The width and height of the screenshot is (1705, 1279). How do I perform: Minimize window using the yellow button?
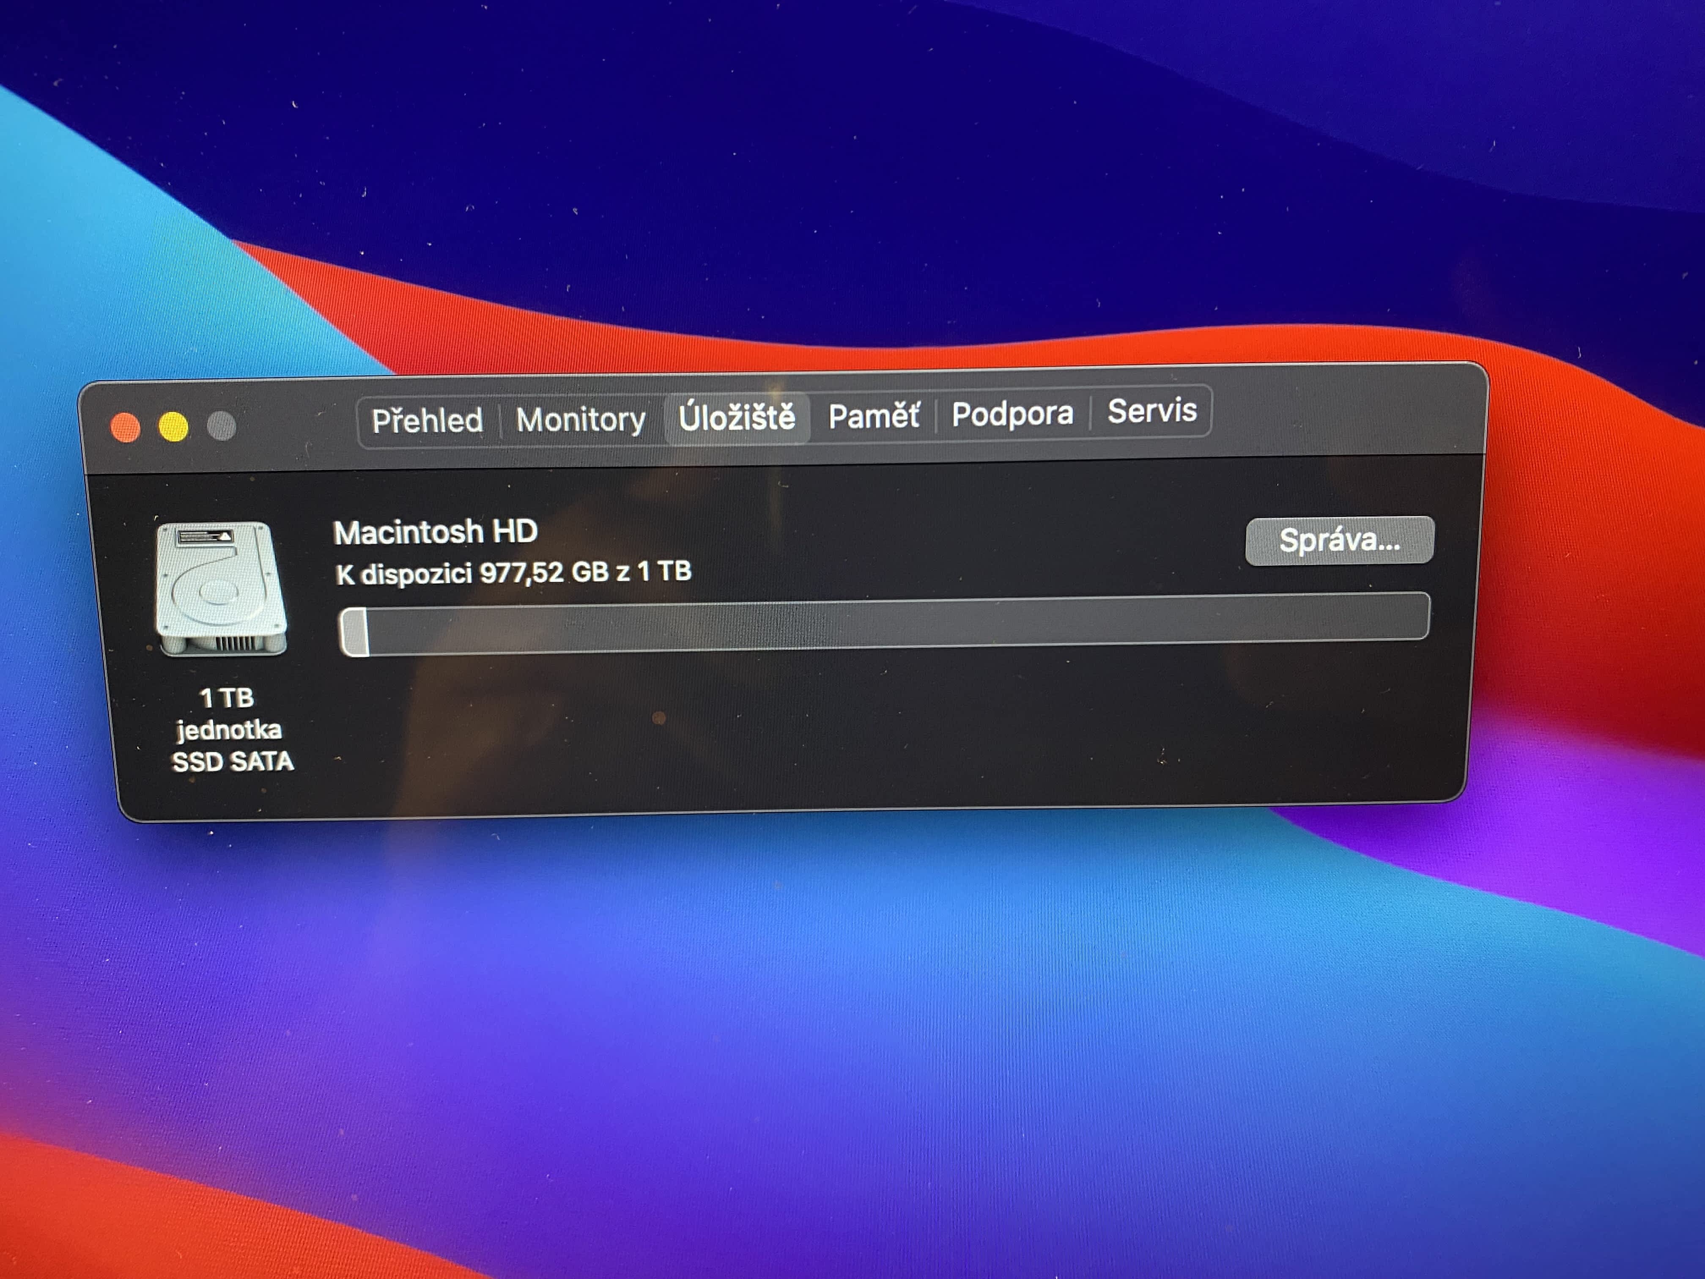tap(173, 427)
